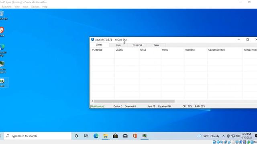Click the RAM 58% status entry
The height and width of the screenshot is (144, 257).
click(x=200, y=106)
